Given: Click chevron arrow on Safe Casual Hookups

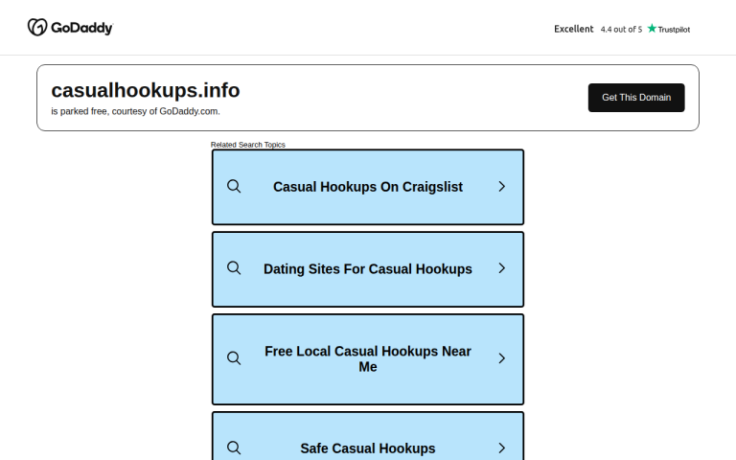Looking at the screenshot, I should (502, 448).
